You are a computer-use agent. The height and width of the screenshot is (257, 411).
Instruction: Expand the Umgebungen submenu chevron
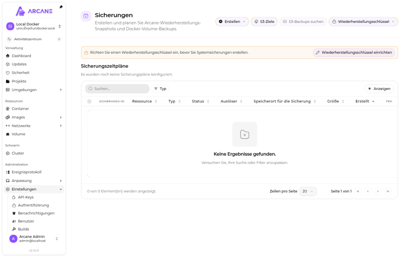[x=61, y=90]
